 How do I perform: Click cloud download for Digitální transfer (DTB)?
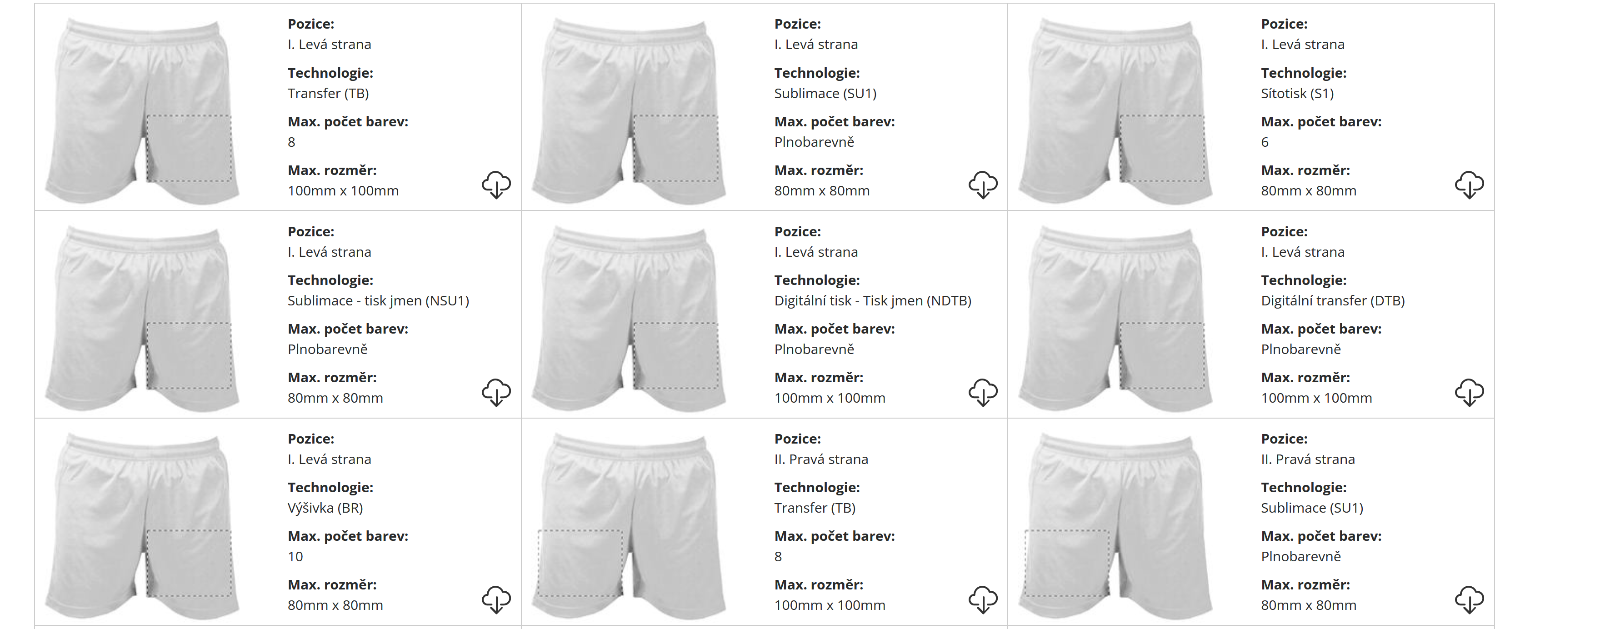pyautogui.click(x=1469, y=392)
